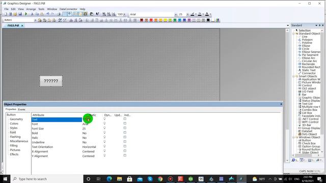Screen dimensions: 326x183
Task: Start runtime with green play icon
Action: 26,14
